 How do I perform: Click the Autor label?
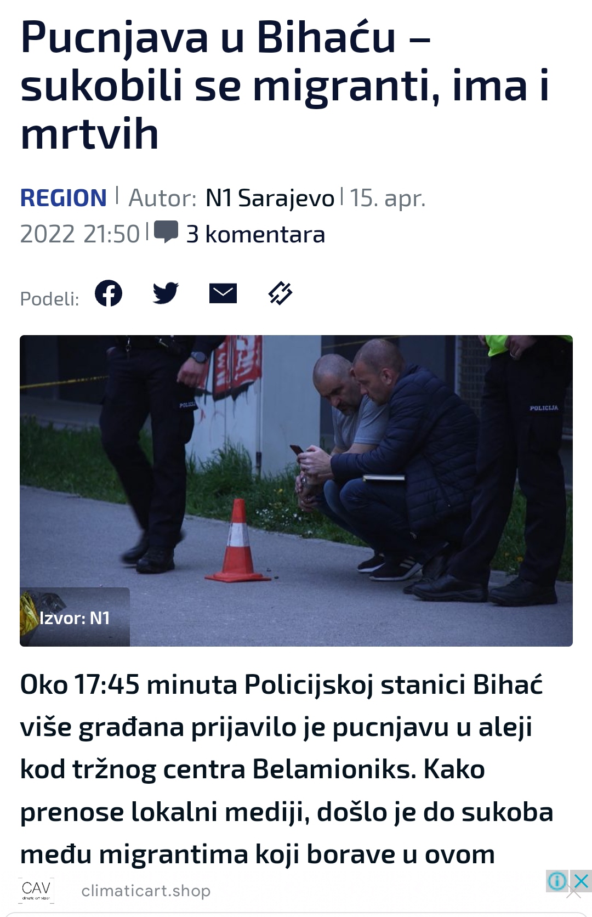click(162, 198)
